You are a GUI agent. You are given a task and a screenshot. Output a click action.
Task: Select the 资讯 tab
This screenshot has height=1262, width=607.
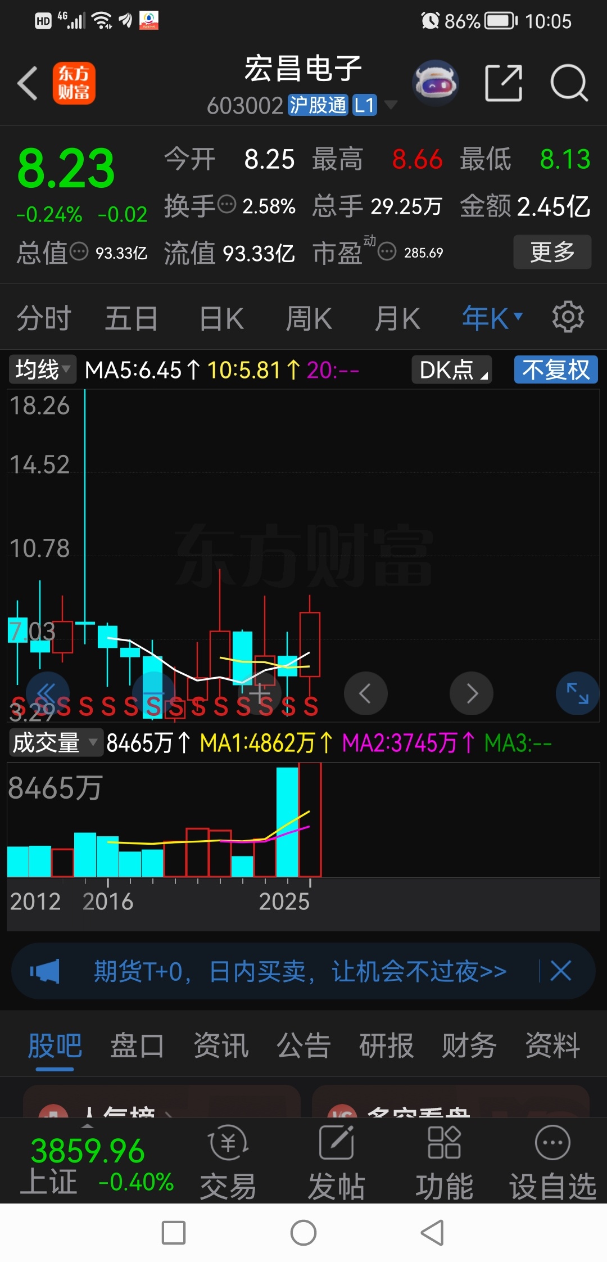221,1046
